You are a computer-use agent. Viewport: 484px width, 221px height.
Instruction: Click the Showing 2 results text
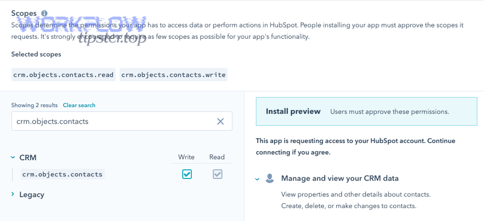pos(34,105)
